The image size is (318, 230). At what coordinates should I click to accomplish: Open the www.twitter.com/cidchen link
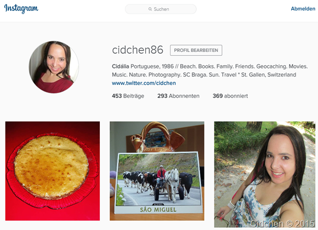click(144, 83)
